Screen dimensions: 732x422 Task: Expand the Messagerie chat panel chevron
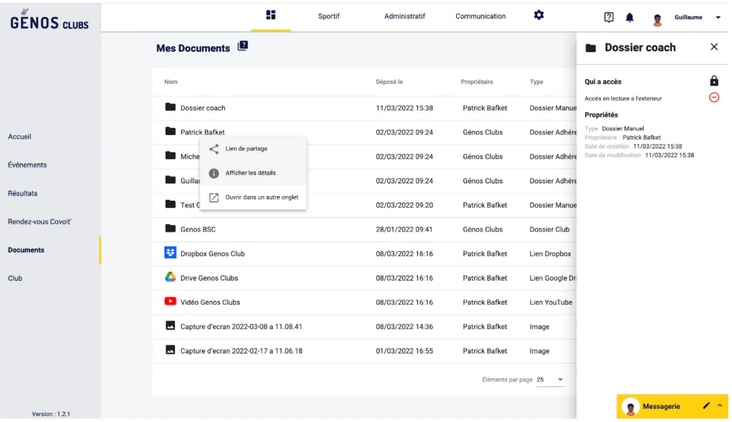tap(720, 406)
